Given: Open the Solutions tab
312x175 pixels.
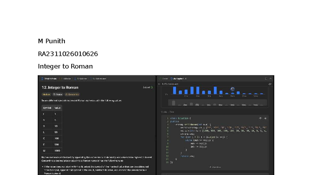Looking at the screenshot, I should coord(82,79).
